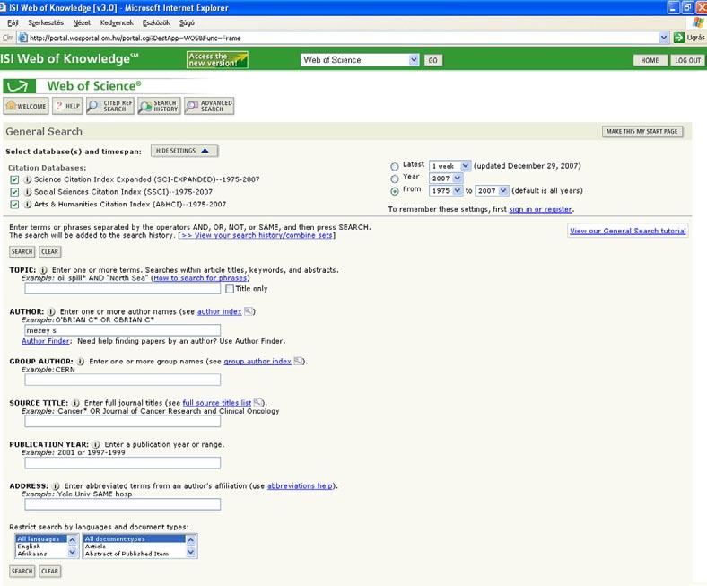
Task: Open the Szerkesztés menu
Action: click(x=46, y=22)
